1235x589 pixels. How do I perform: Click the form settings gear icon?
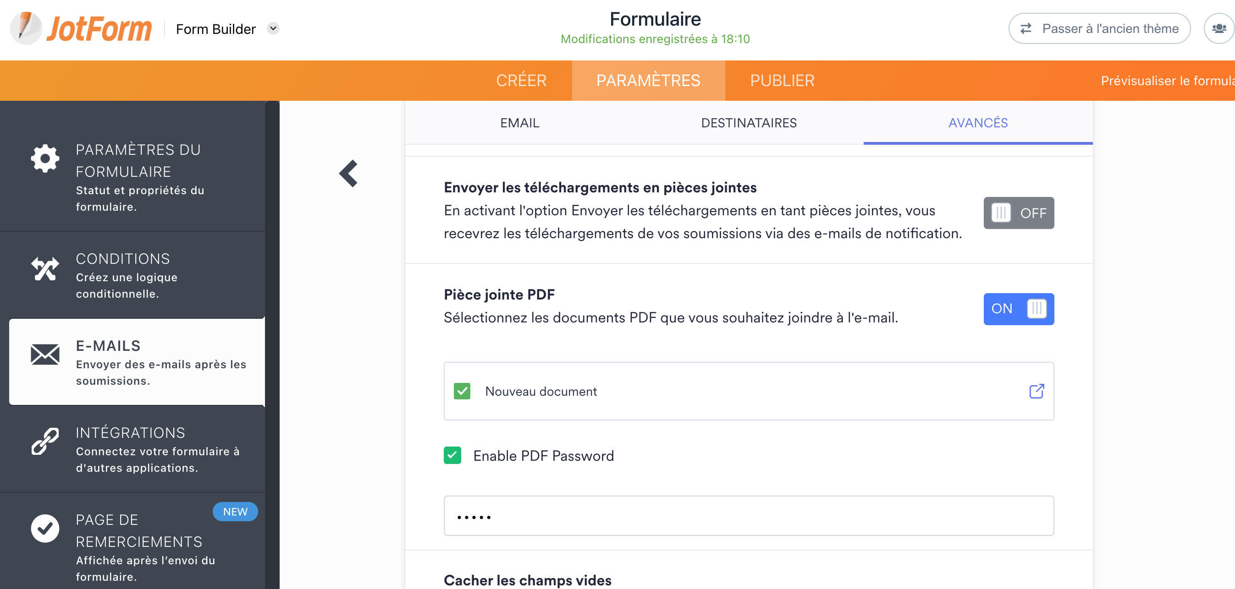point(45,158)
